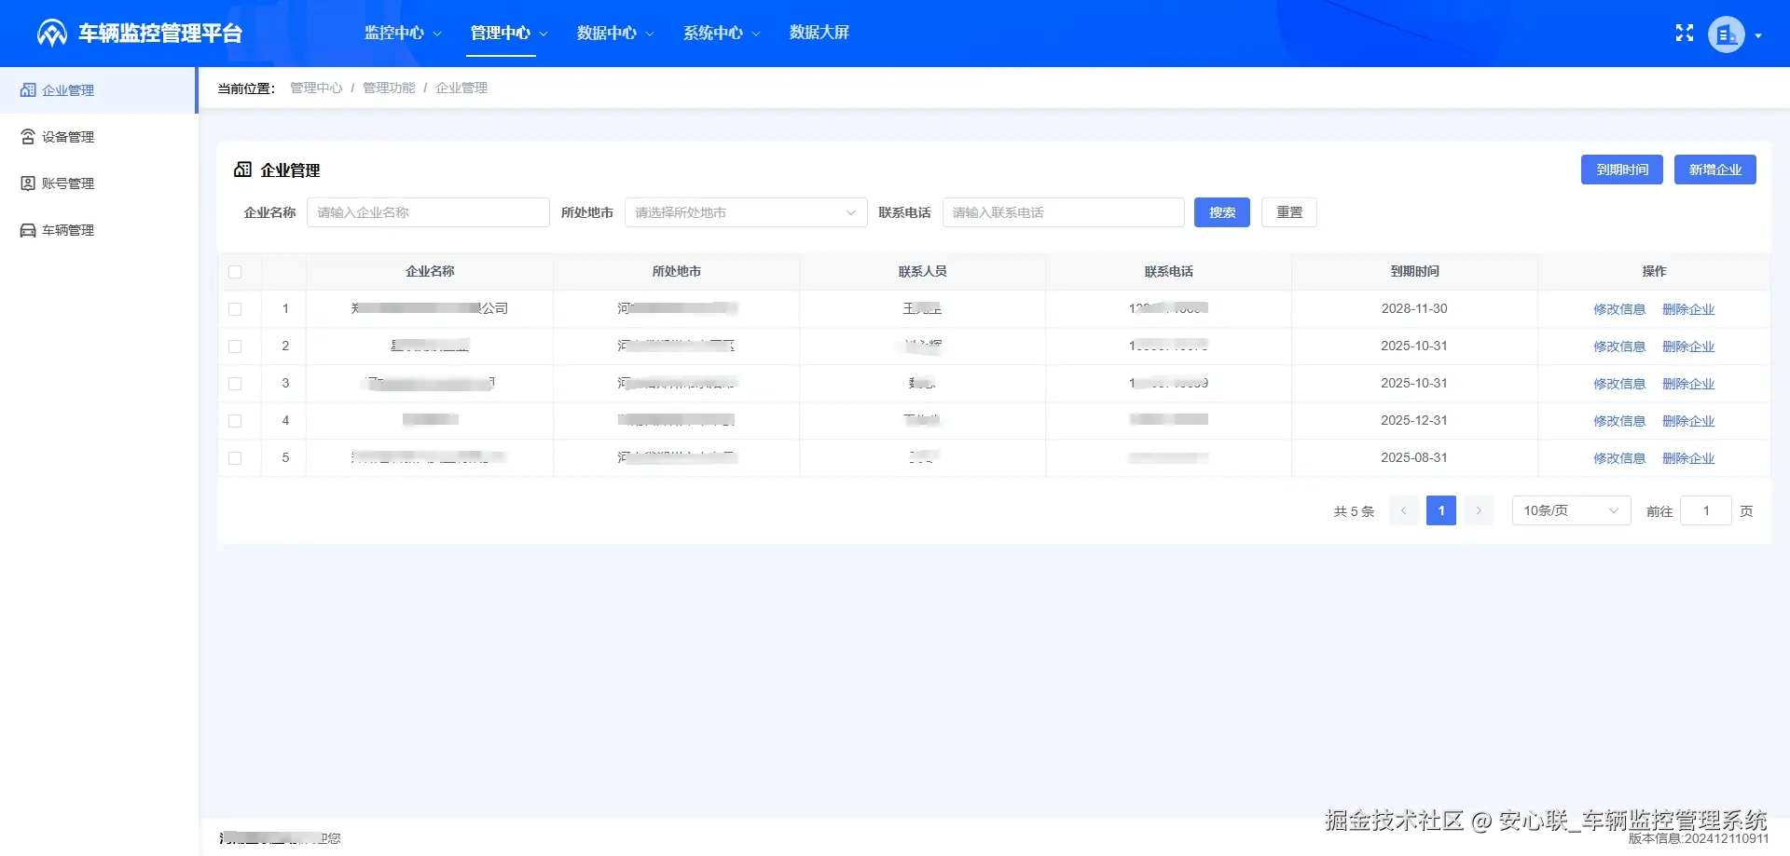The image size is (1790, 856).
Task: Click 修改信息 for row 2
Action: [x=1619, y=346]
